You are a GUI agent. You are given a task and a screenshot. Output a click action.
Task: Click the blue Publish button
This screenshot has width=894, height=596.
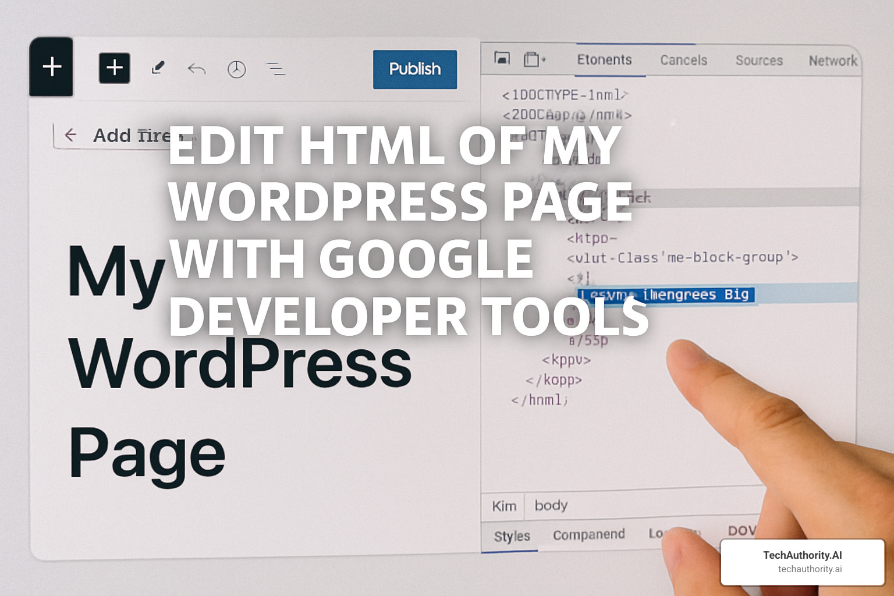click(x=415, y=69)
